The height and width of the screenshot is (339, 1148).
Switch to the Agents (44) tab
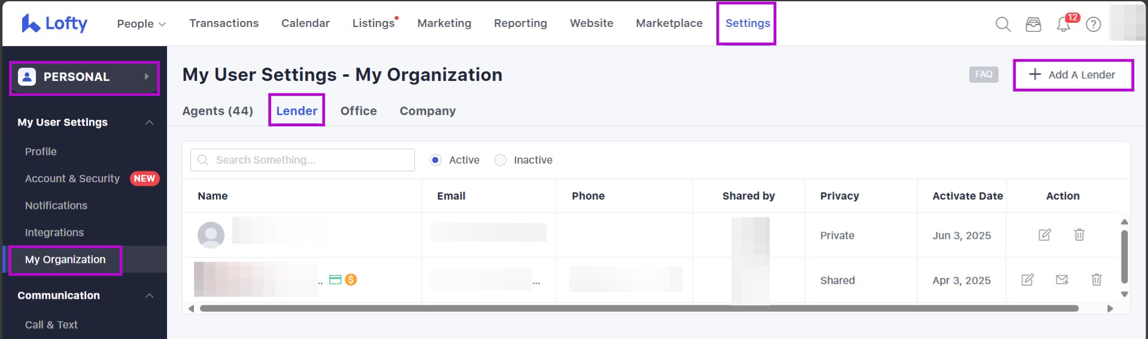click(217, 111)
